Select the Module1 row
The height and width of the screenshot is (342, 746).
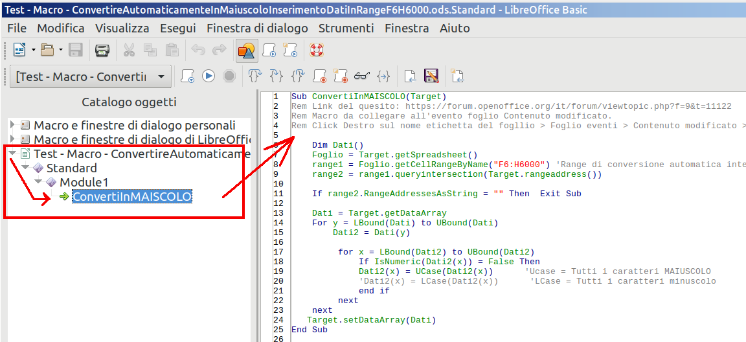84,182
